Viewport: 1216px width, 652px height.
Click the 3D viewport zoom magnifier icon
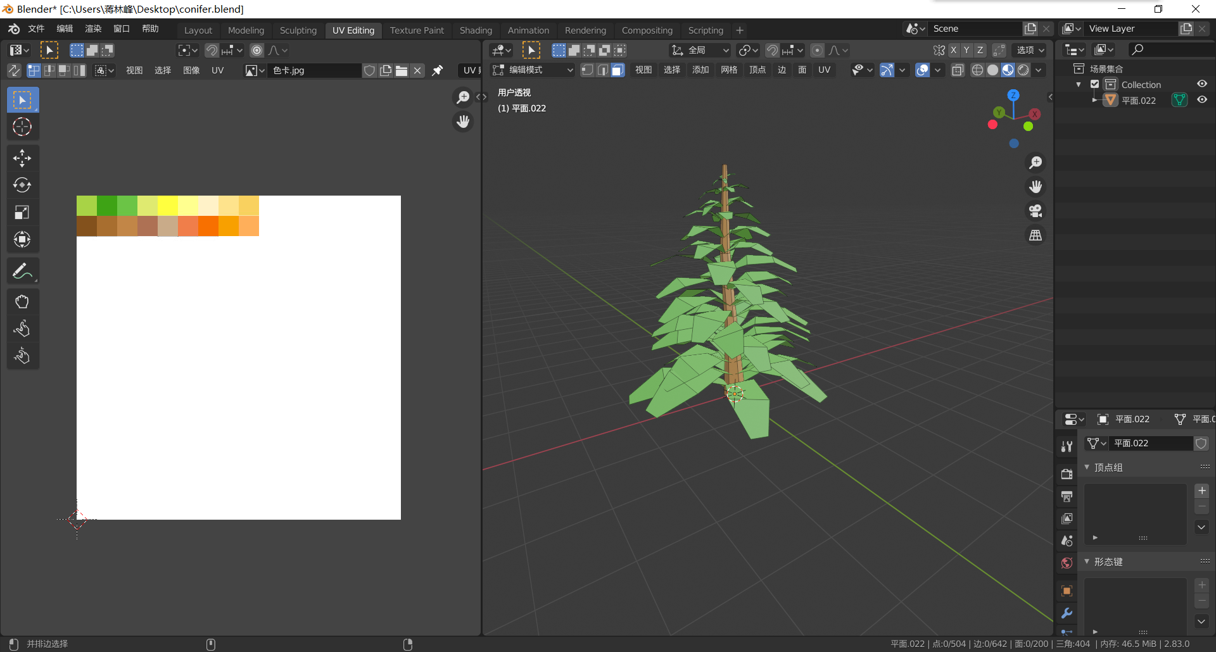[1035, 163]
